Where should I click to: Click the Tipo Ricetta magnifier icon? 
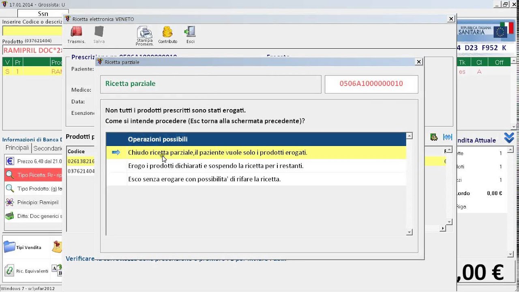[10, 175]
